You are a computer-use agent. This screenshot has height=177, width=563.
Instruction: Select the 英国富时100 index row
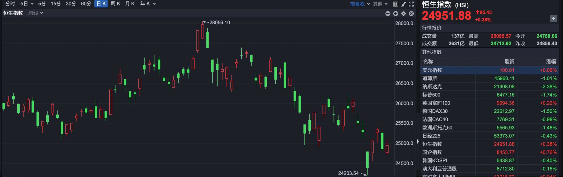click(x=489, y=103)
